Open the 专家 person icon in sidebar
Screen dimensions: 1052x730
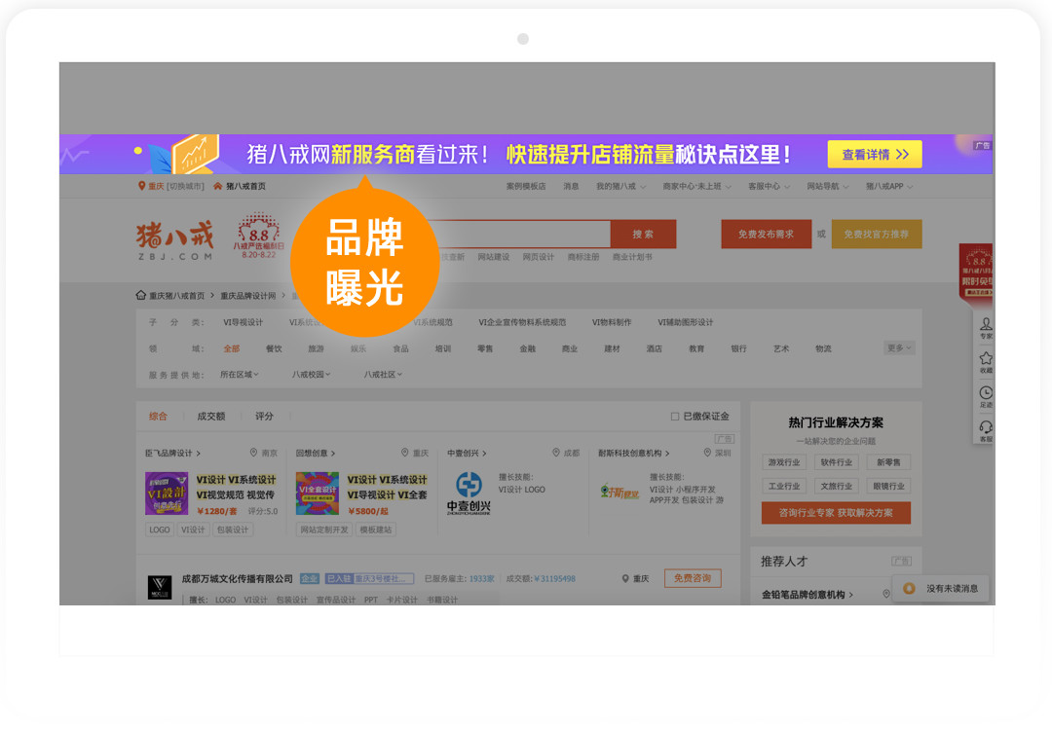point(986,324)
